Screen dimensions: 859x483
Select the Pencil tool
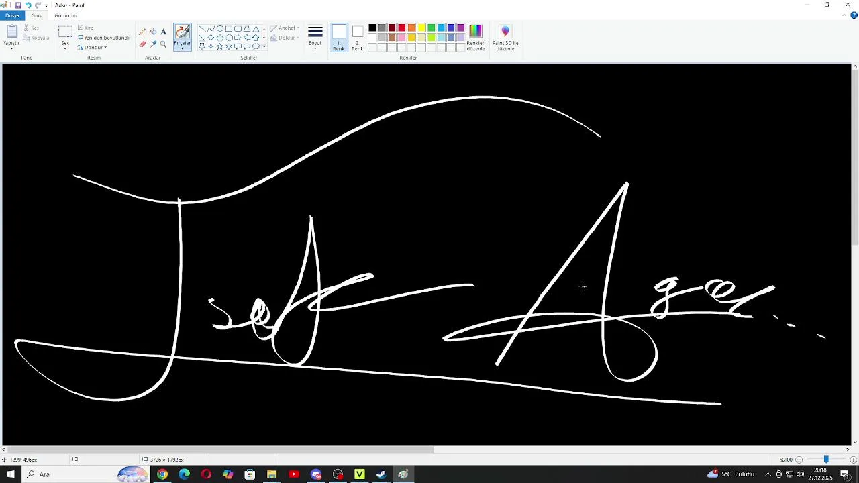tap(142, 31)
